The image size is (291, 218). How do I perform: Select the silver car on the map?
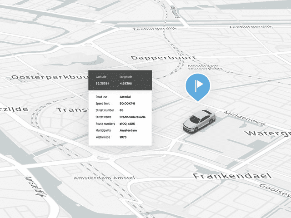pos(199,121)
